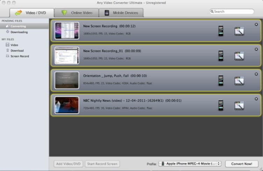
Task: Click the Start Record Screen button
Action: click(102, 164)
